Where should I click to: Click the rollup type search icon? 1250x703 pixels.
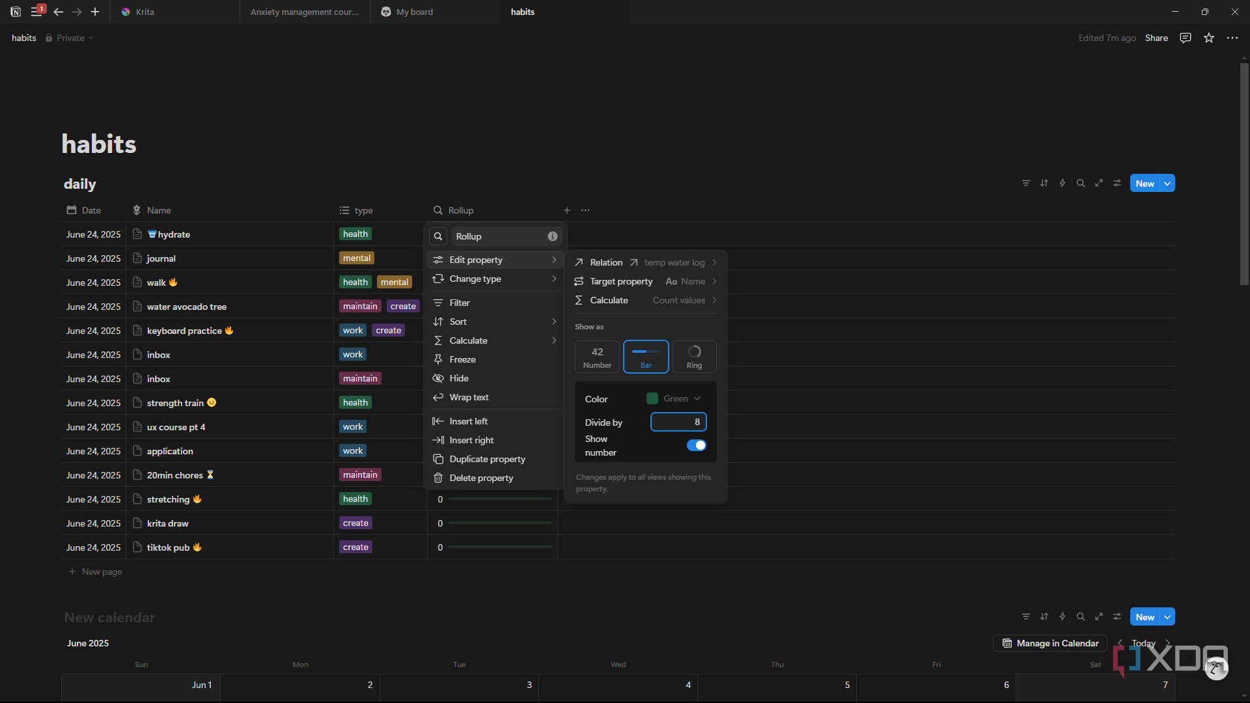438,236
